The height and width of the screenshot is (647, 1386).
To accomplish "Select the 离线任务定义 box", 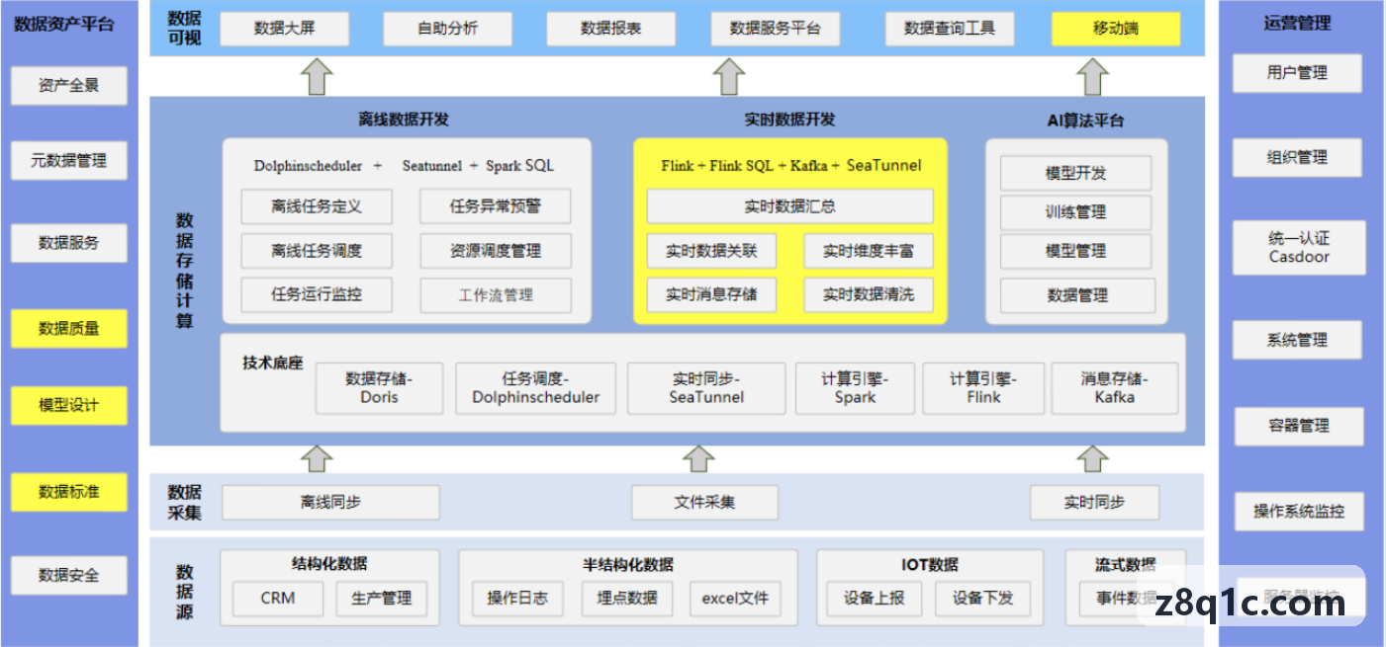I will click(317, 206).
